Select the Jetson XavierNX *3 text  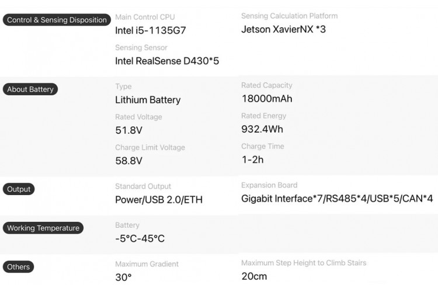click(x=283, y=29)
